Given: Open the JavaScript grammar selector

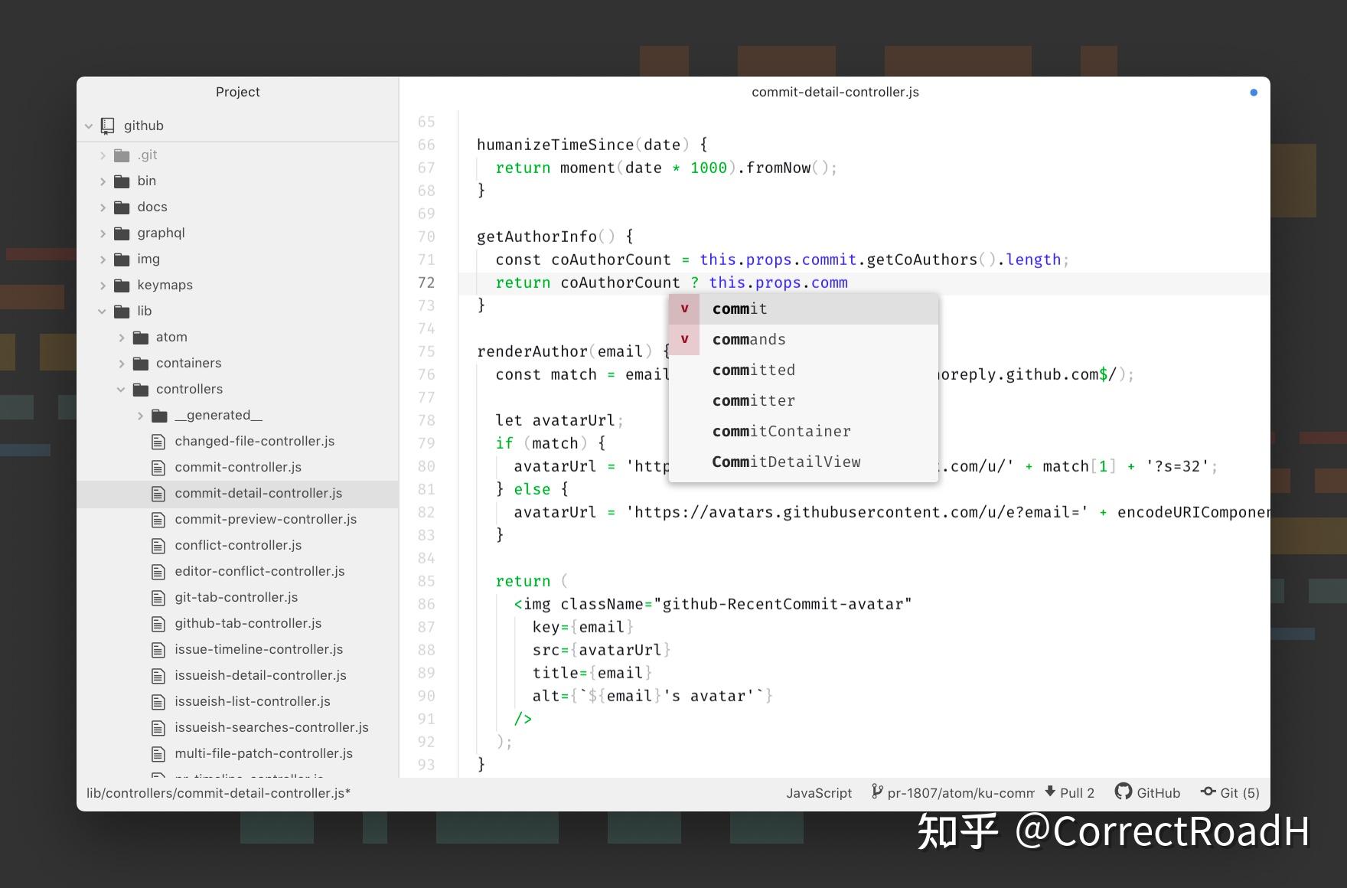Looking at the screenshot, I should (x=819, y=793).
